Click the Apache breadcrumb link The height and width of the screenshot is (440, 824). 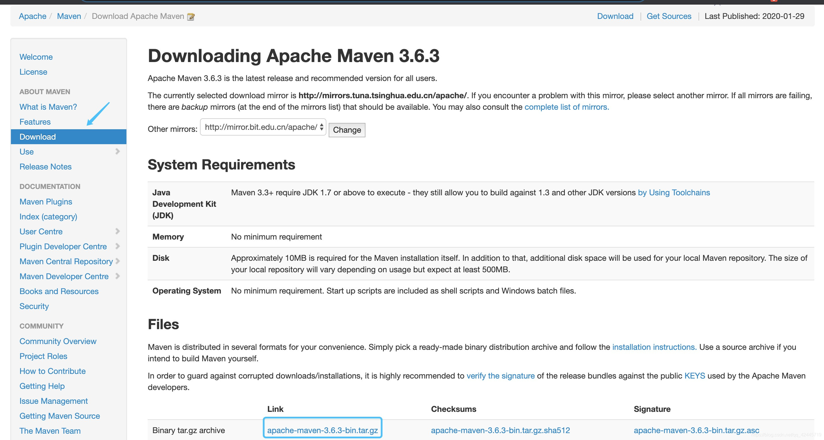tap(32, 16)
